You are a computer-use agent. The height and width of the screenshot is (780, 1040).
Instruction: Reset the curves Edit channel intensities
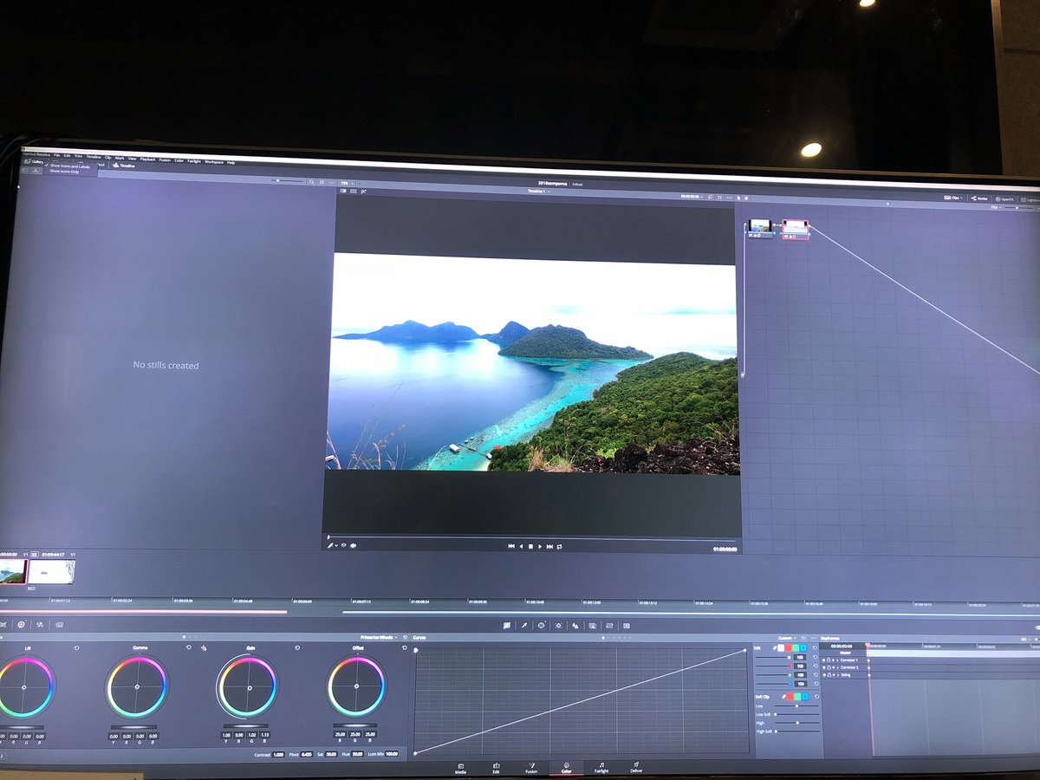tap(815, 647)
